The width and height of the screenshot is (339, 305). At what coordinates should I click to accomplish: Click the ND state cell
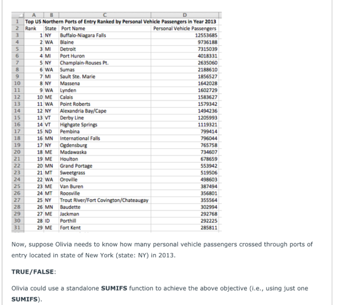(x=51, y=131)
